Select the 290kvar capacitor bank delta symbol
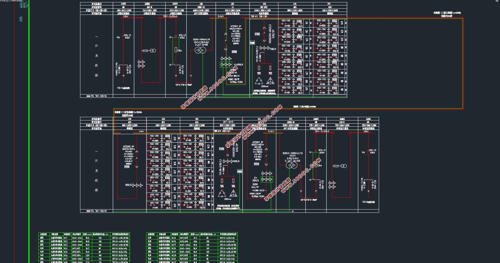This screenshot has height=263, width=500. coord(222,193)
